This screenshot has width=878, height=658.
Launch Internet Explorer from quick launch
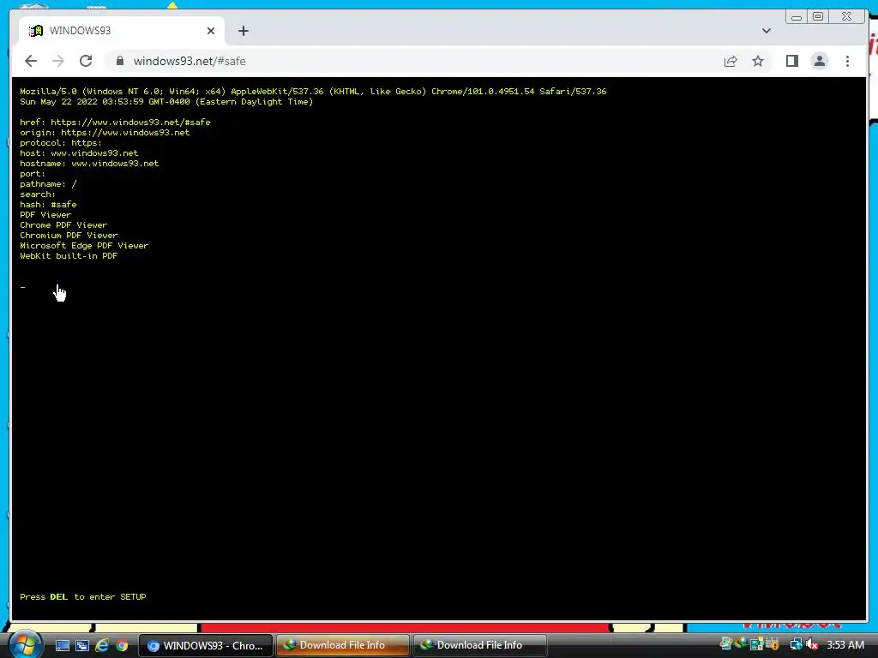102,645
